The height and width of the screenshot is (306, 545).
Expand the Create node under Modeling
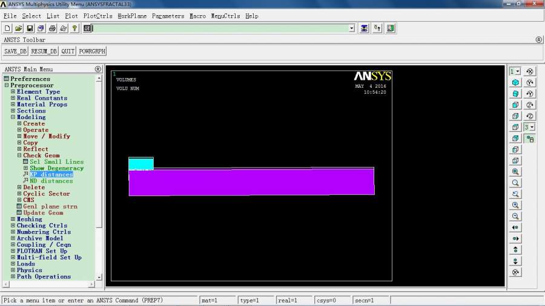click(x=19, y=123)
